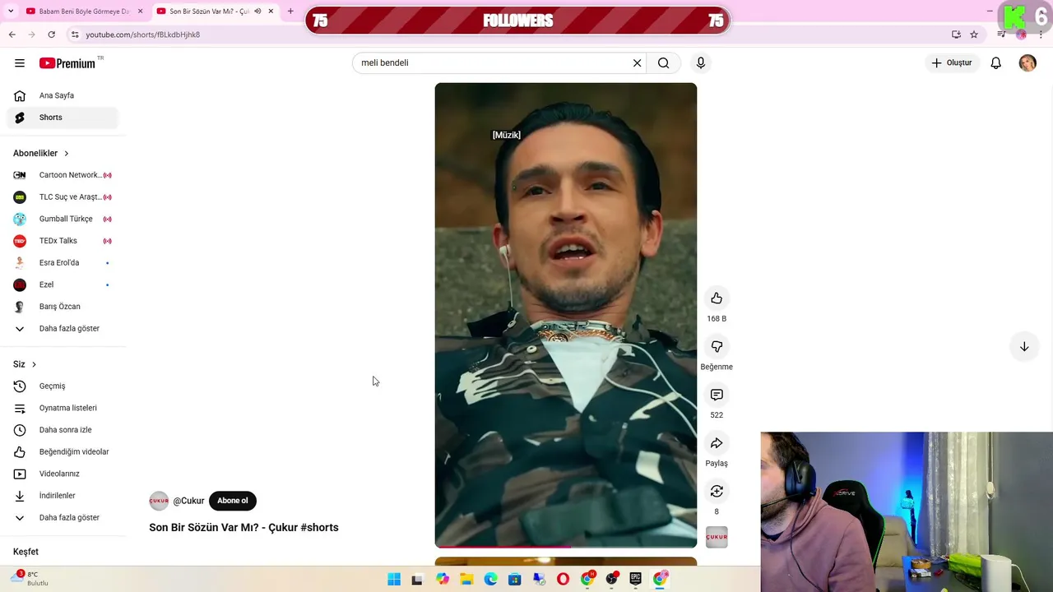Open the Chrome three-dot menu
Screen dimensions: 1053x592
pos(1041,35)
